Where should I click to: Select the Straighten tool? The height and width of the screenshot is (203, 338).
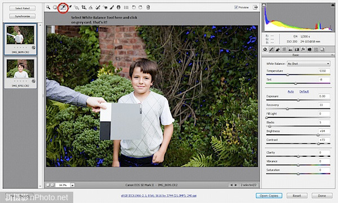click(x=91, y=7)
